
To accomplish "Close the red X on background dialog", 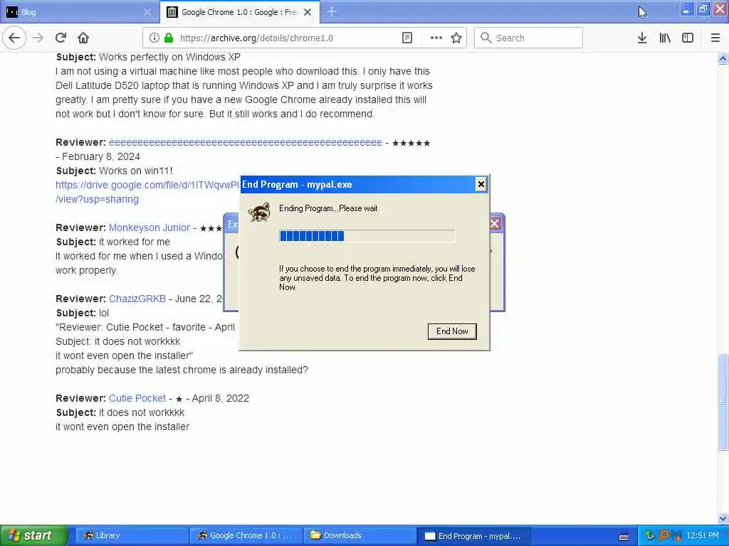I will (495, 224).
